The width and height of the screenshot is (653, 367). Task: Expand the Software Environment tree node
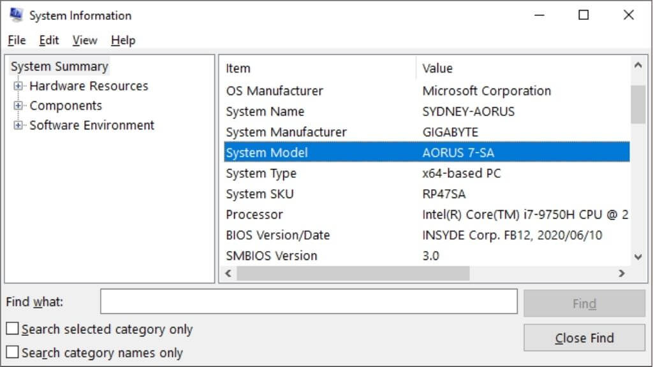click(x=18, y=126)
